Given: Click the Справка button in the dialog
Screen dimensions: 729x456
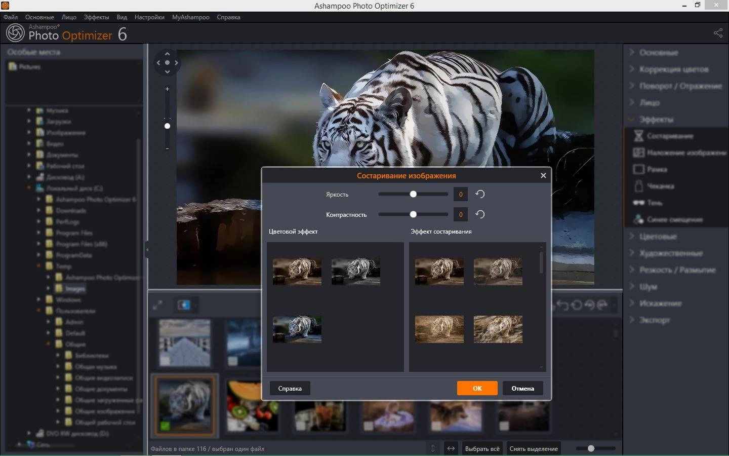Looking at the screenshot, I should point(290,388).
